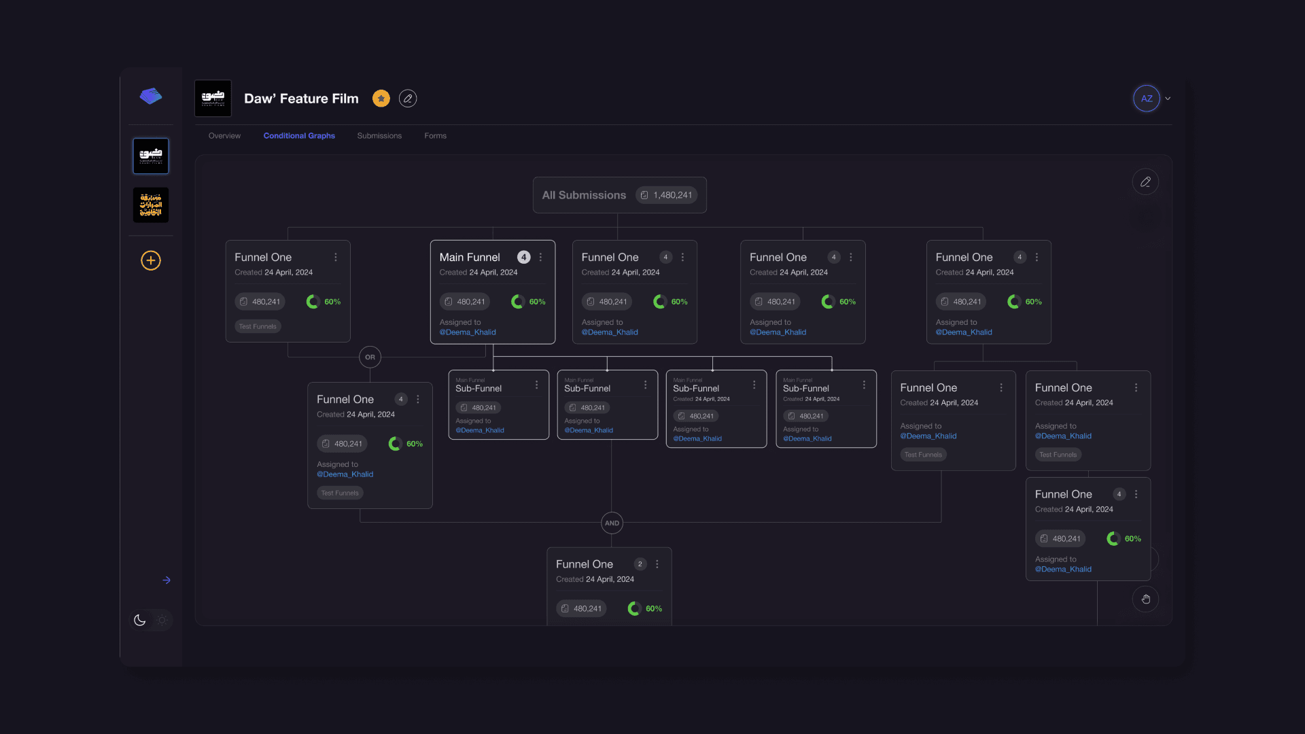Click the star favorite icon beside project title
This screenshot has height=734, width=1305.
pos(381,99)
